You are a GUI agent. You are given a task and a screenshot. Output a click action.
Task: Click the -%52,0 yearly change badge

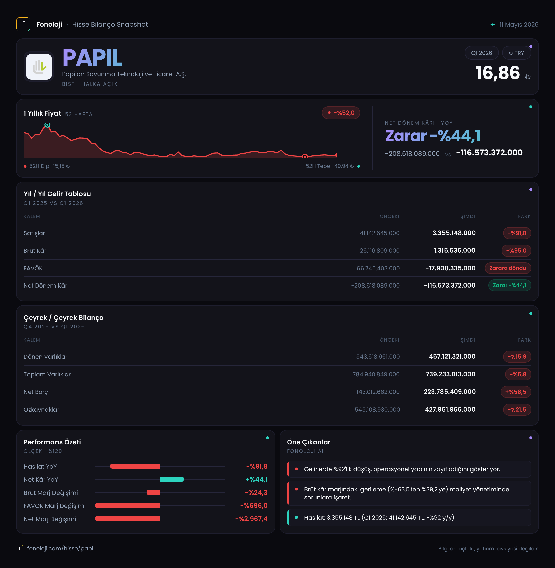pyautogui.click(x=341, y=113)
